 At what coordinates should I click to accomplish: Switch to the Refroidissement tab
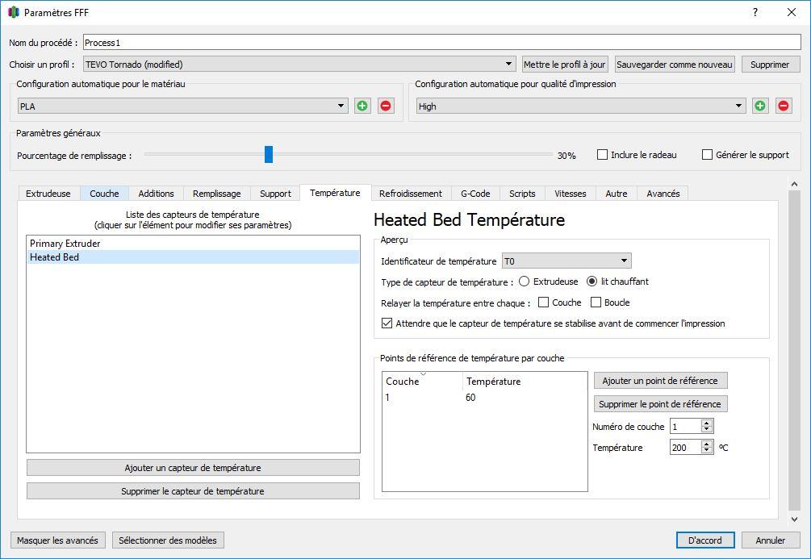click(411, 194)
